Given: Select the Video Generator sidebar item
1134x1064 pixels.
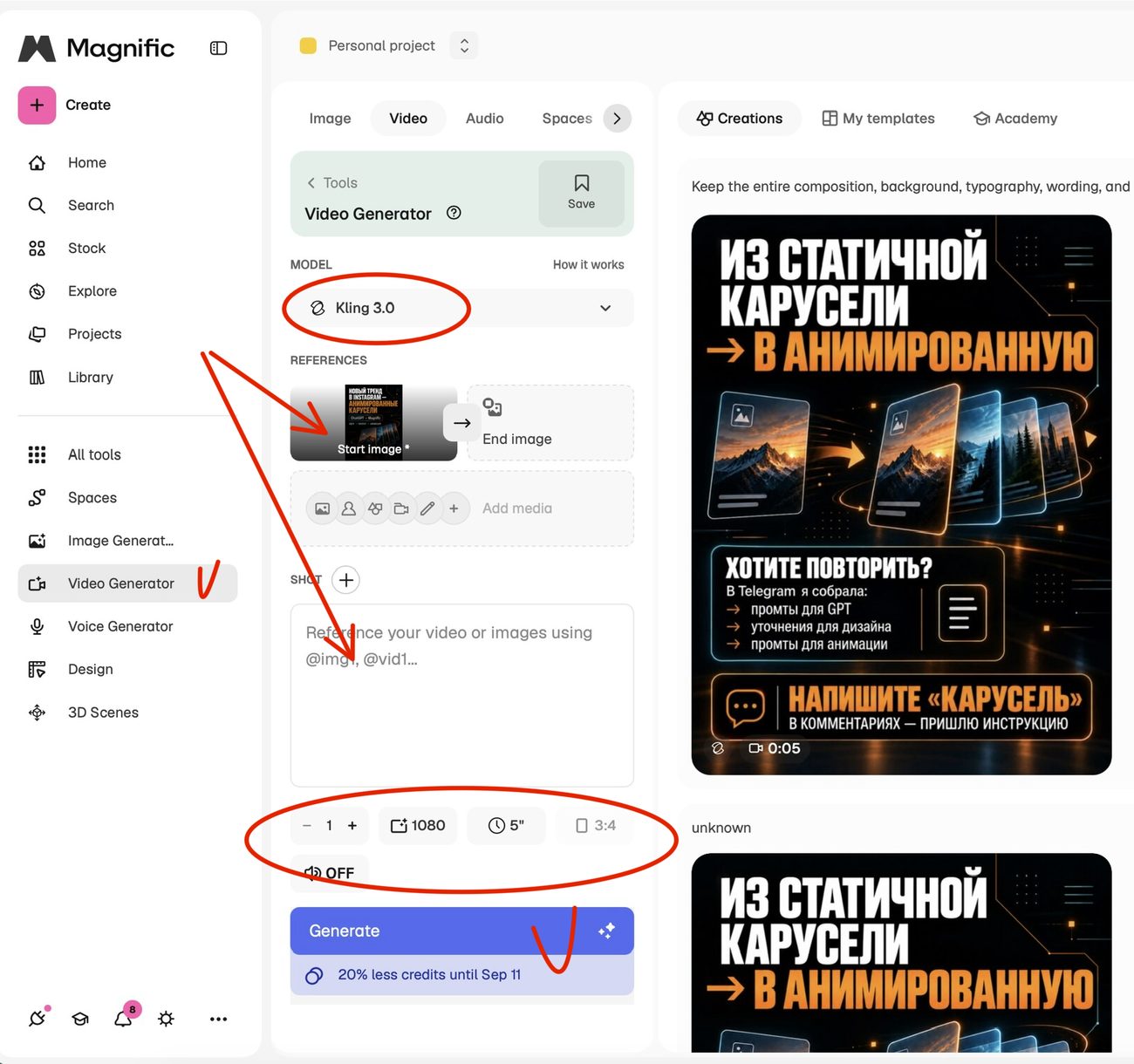Looking at the screenshot, I should [127, 583].
